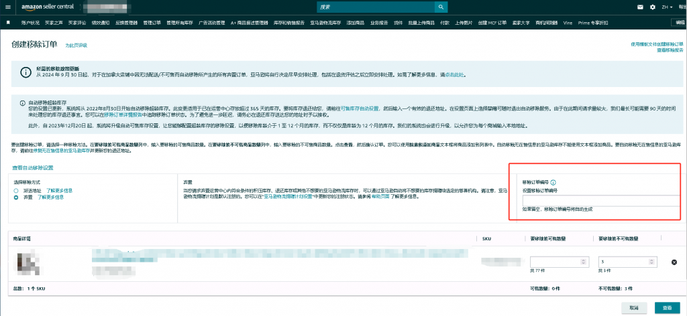The height and width of the screenshot is (316, 687).
Task: Click the 查看 review button
Action: (668, 308)
